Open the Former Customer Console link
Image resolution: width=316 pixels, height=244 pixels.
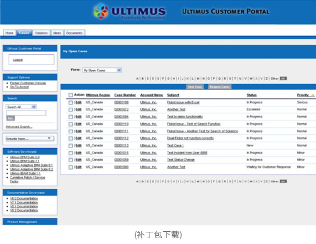pyautogui.click(x=28, y=83)
